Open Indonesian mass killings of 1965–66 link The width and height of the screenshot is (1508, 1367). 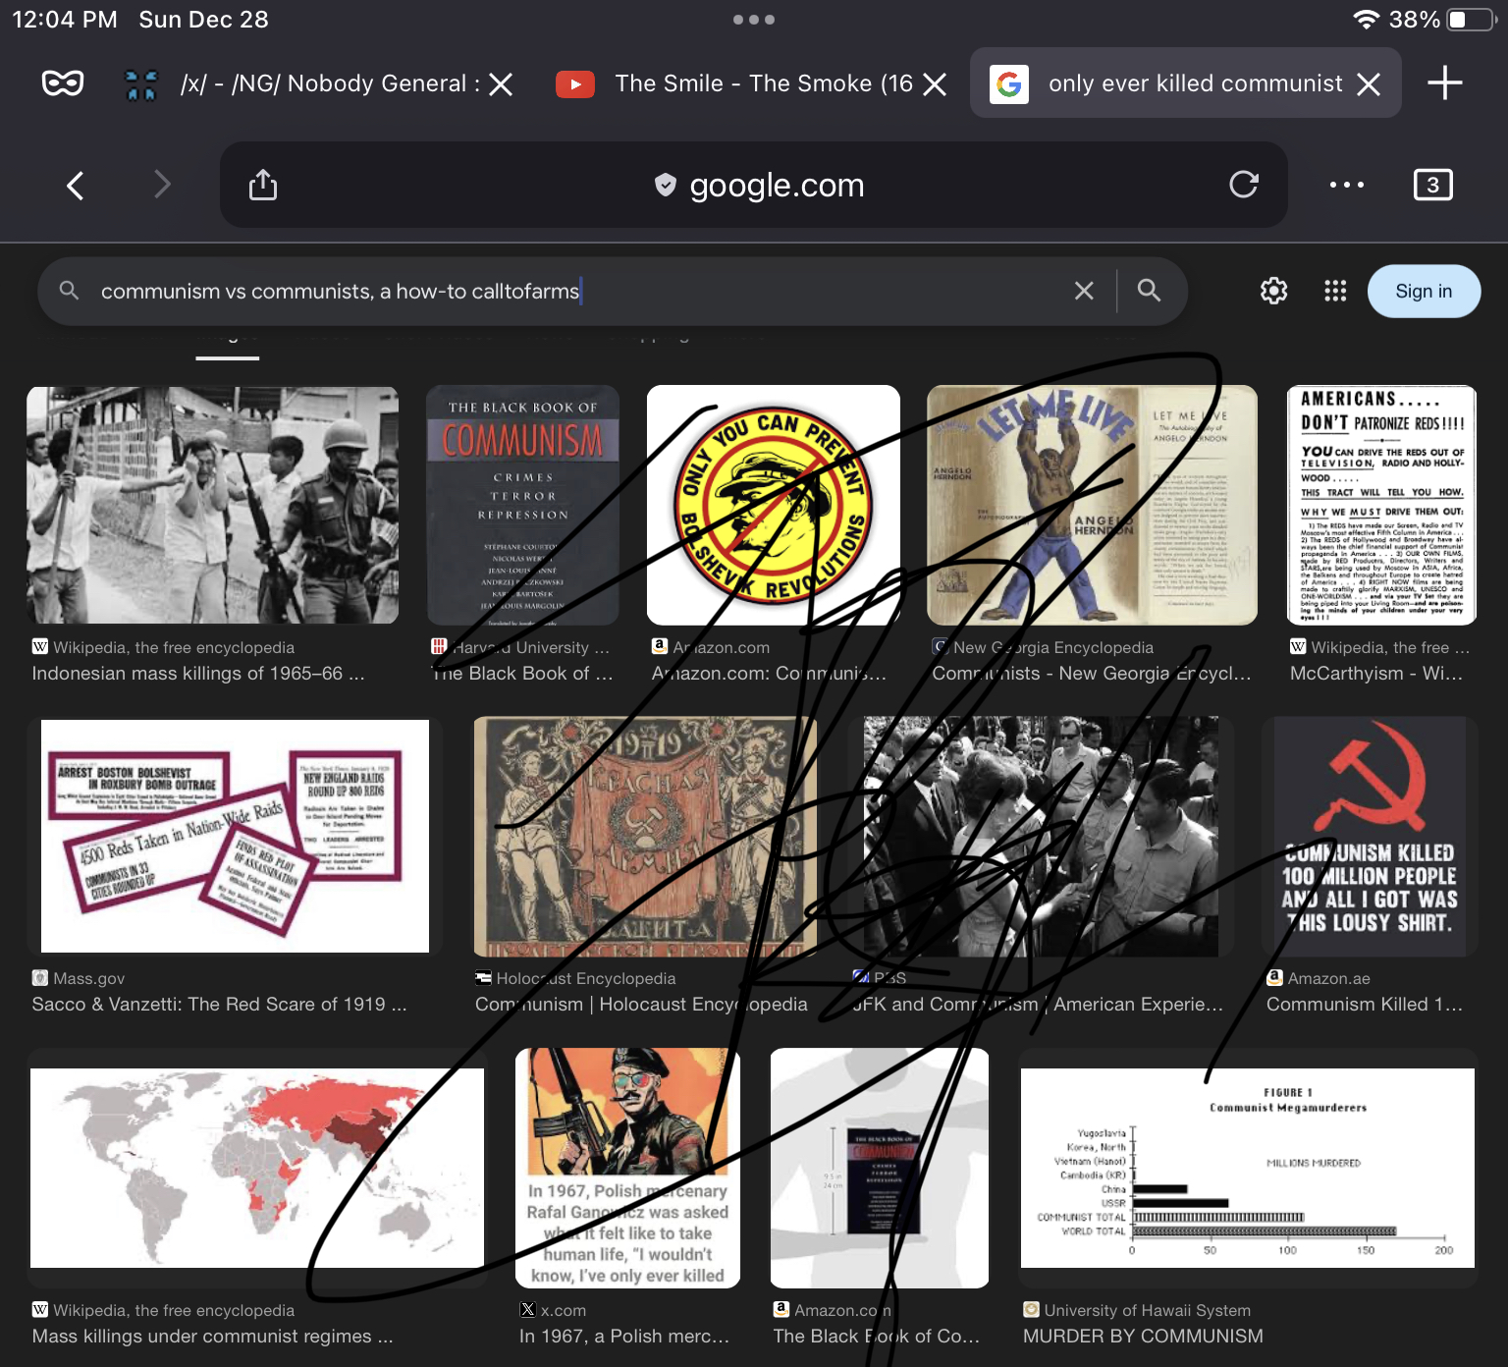198,674
